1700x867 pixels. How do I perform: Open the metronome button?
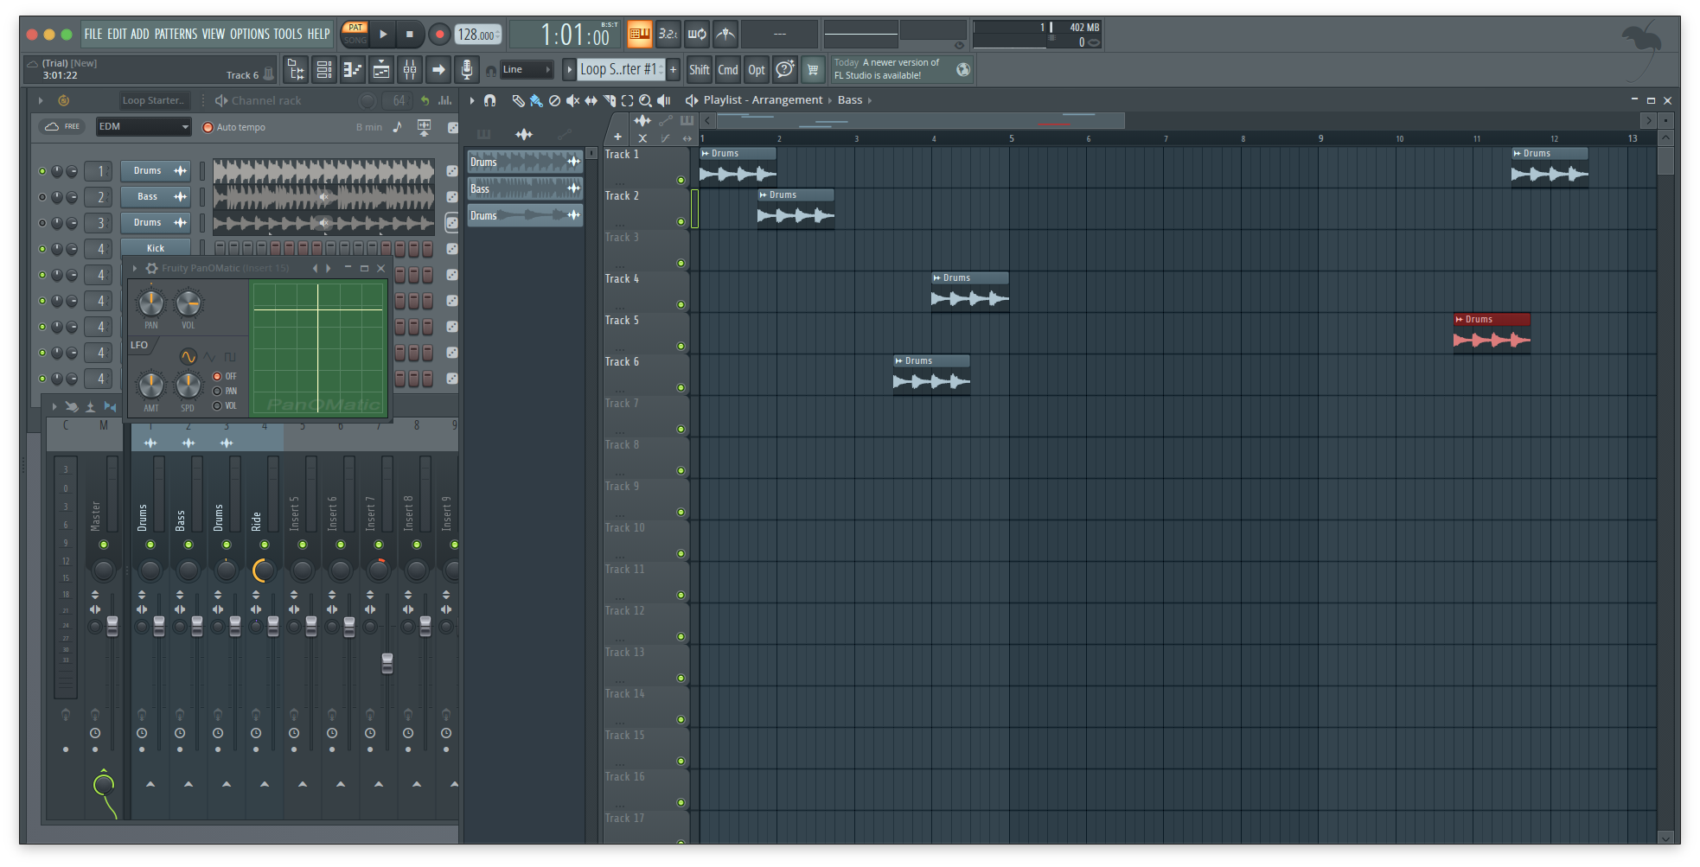click(725, 35)
